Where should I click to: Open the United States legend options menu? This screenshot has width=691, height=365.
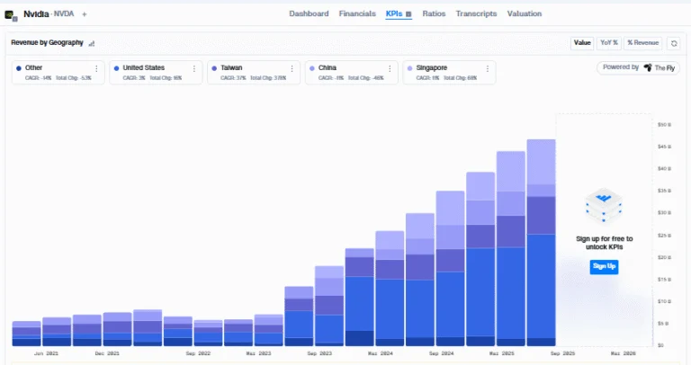[x=194, y=68]
